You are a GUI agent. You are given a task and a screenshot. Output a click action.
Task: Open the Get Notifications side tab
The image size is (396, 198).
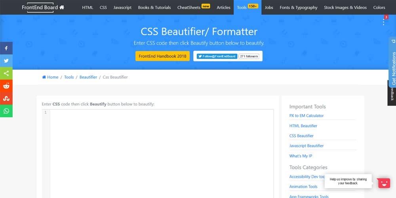(392, 62)
